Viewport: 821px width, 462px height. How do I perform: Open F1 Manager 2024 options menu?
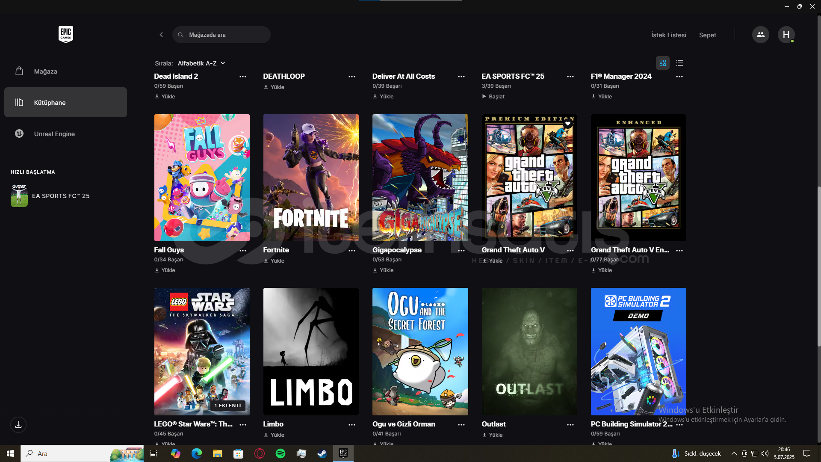coord(679,77)
